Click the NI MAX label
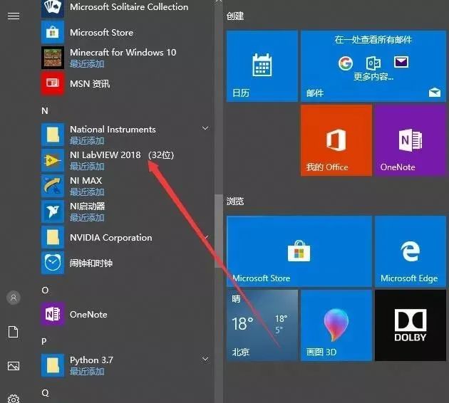 [86, 180]
